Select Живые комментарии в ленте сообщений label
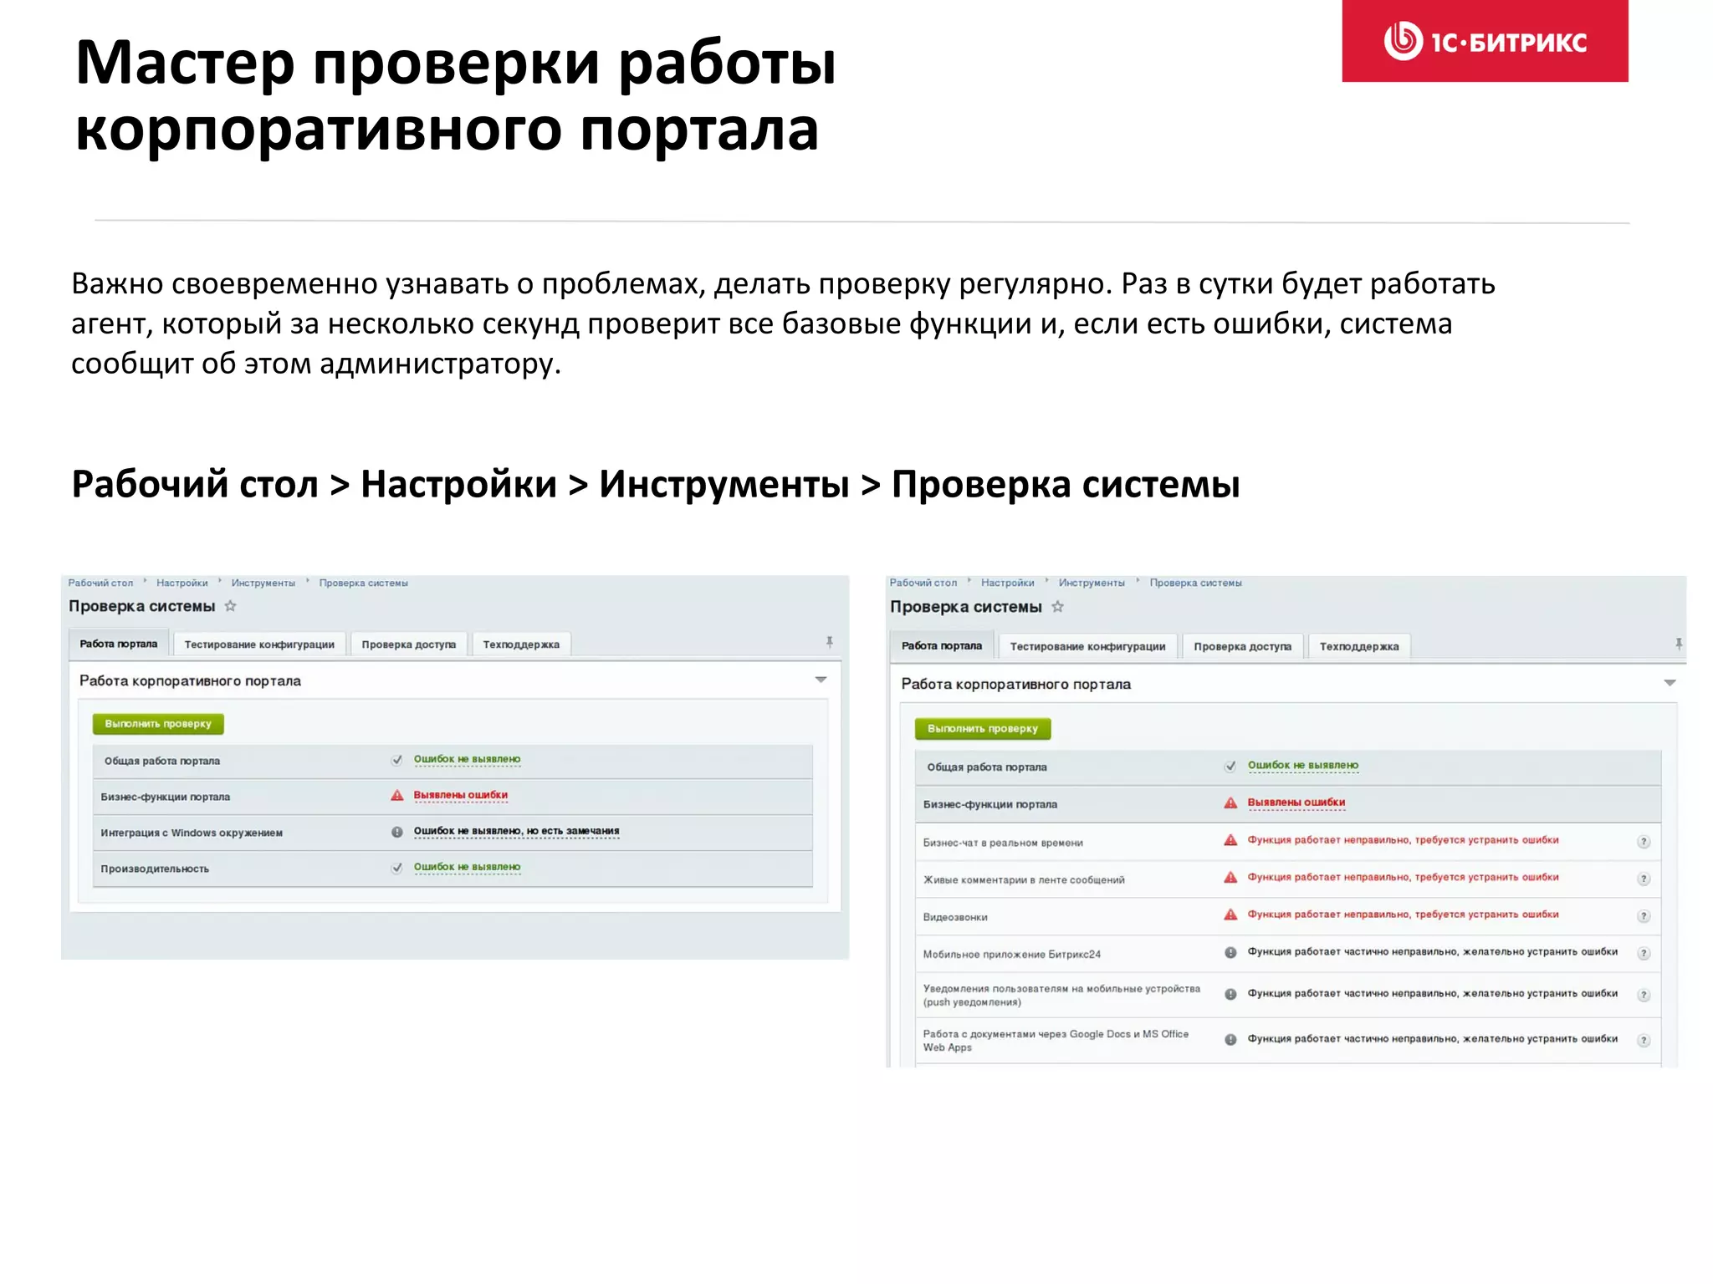Screen dimensions: 1713x1284 1024,879
